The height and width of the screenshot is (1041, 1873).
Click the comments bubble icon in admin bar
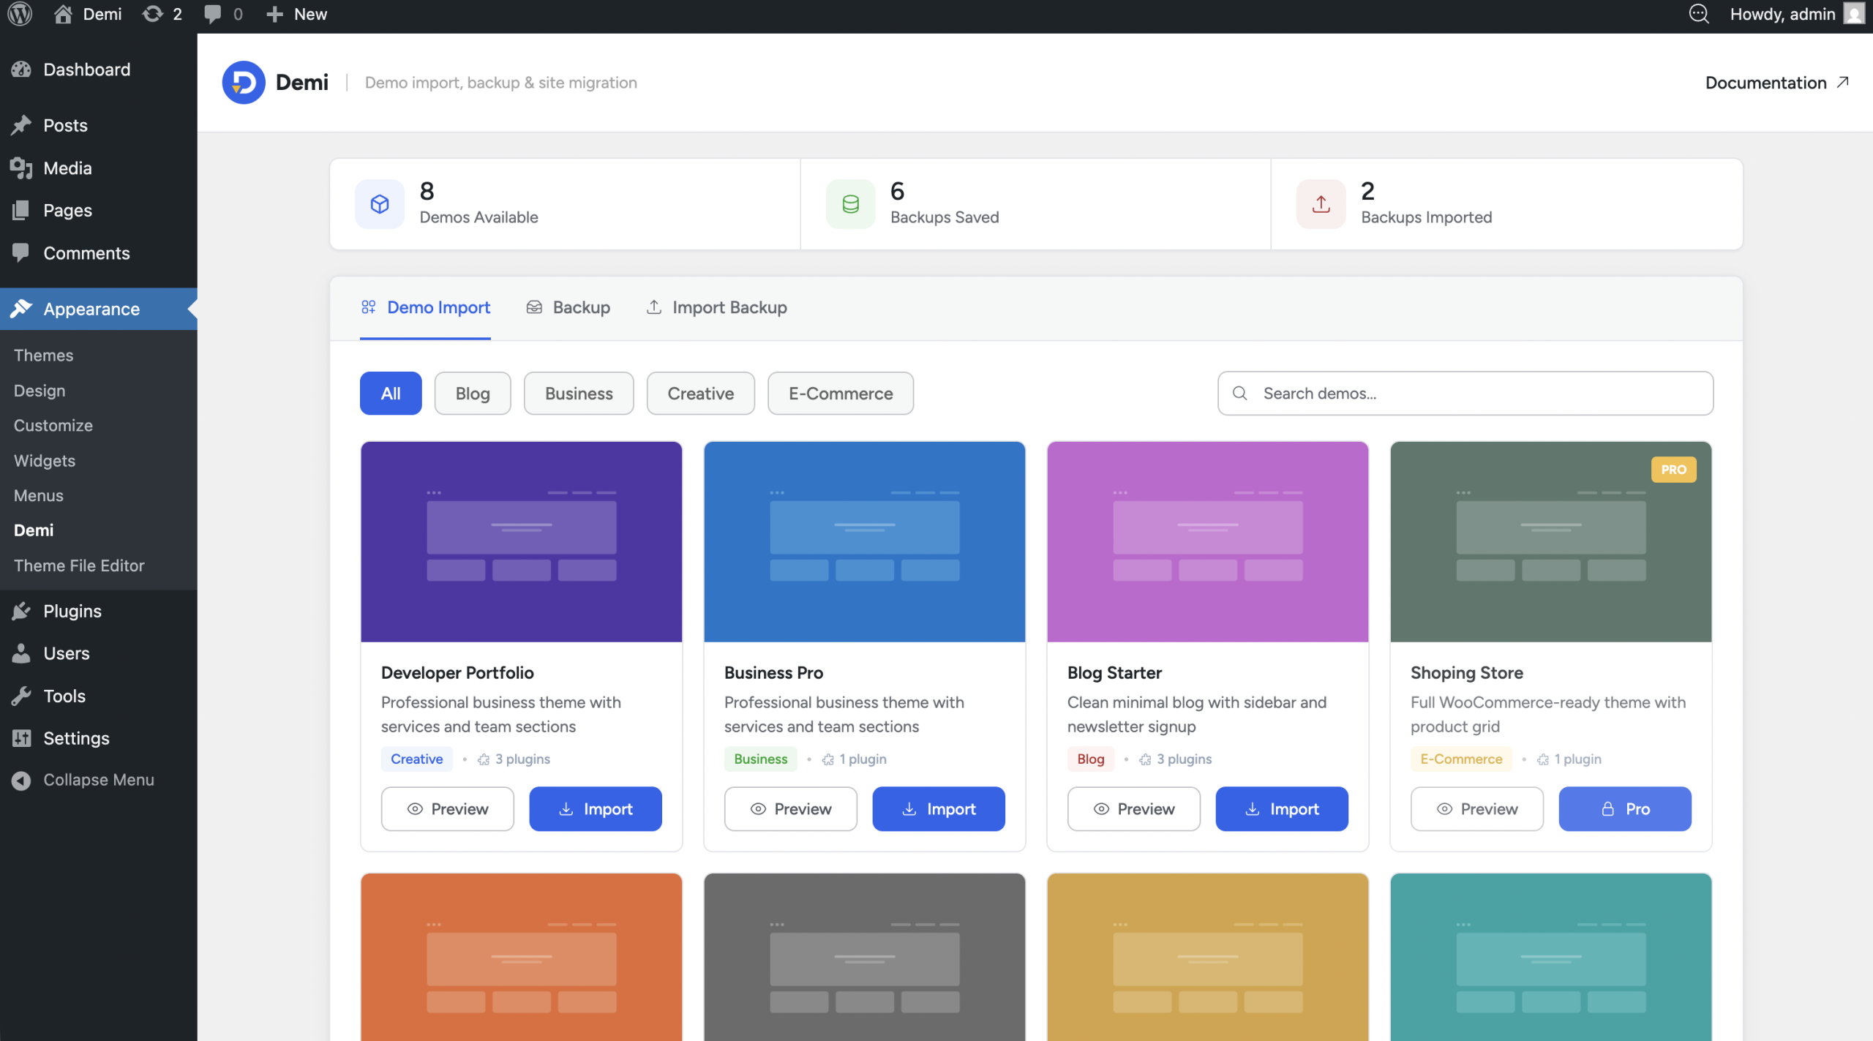[213, 14]
